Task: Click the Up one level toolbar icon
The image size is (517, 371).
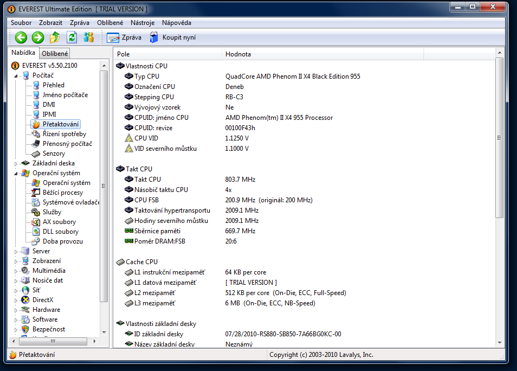Action: coord(55,37)
